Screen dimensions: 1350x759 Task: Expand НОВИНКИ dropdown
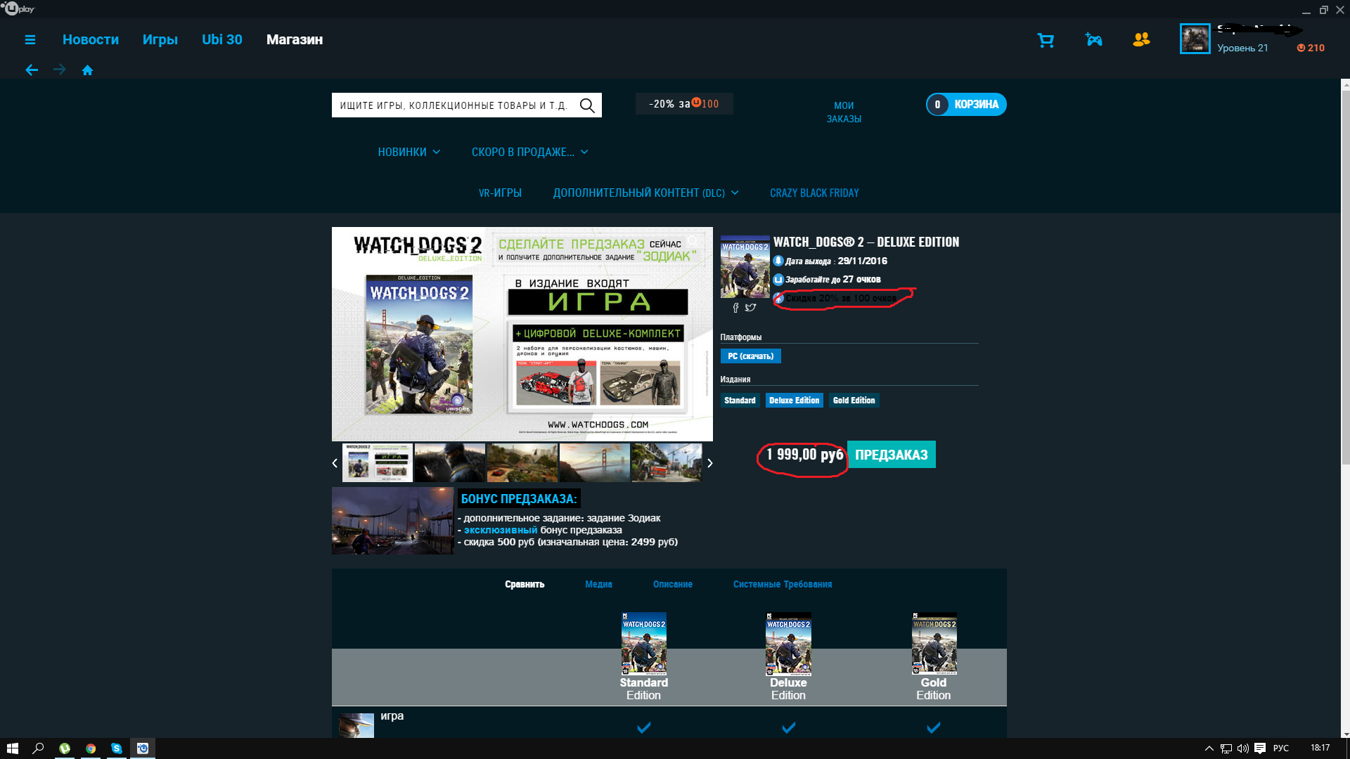pos(409,153)
